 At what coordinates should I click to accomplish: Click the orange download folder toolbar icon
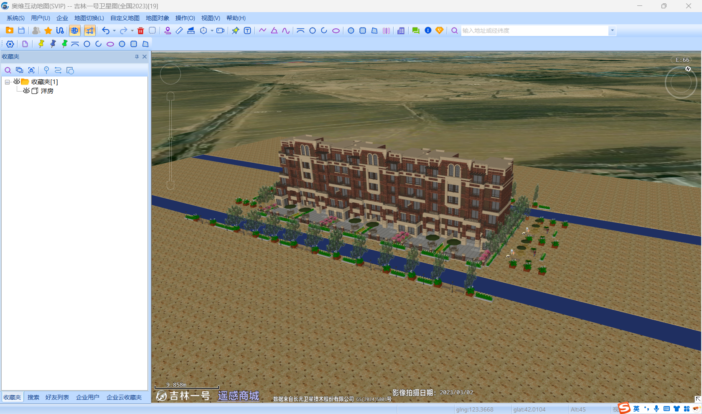10,31
